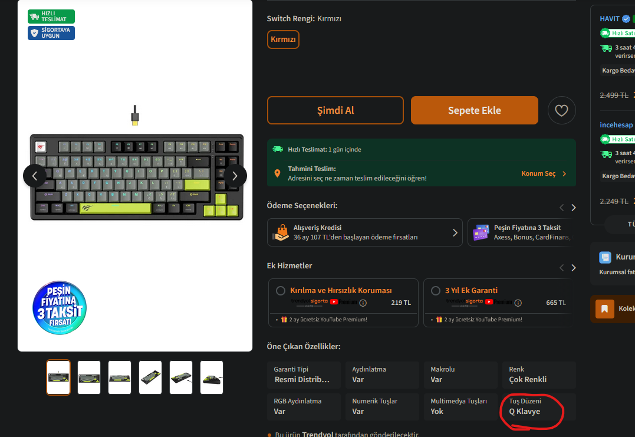Click the Hızlı Teslimat badge on product image
The width and height of the screenshot is (635, 437).
tap(51, 17)
